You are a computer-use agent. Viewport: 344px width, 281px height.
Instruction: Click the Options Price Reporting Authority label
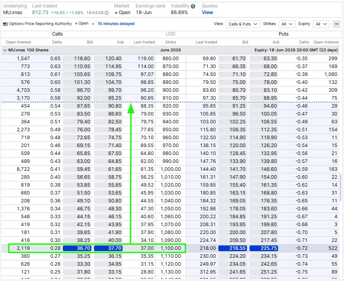click(40, 24)
